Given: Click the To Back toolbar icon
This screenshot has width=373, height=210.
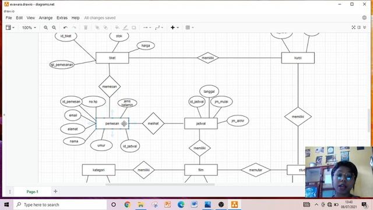Looking at the screenshot, I should pyautogui.click(x=105, y=27).
